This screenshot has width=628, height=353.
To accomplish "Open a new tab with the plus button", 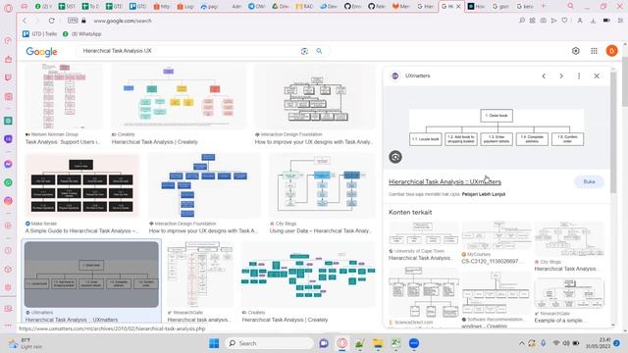I will (x=544, y=6).
